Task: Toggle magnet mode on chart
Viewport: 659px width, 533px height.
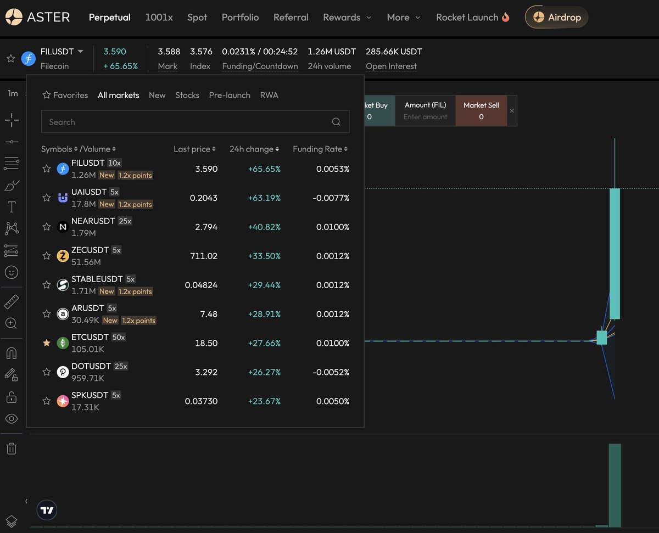Action: (x=12, y=353)
